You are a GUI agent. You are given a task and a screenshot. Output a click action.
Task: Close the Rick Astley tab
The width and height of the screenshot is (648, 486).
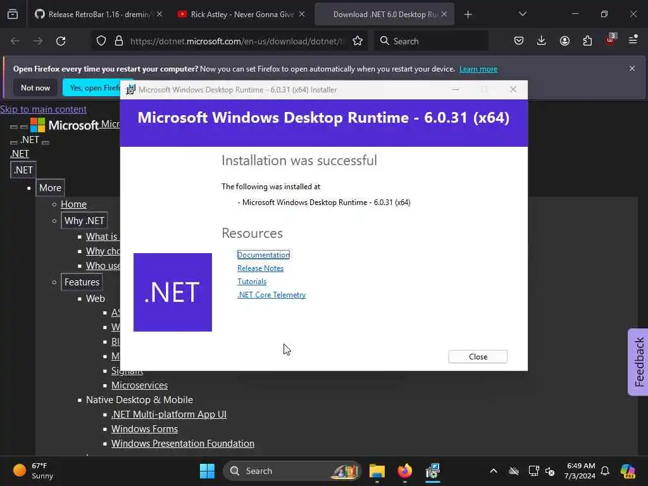[x=302, y=14]
